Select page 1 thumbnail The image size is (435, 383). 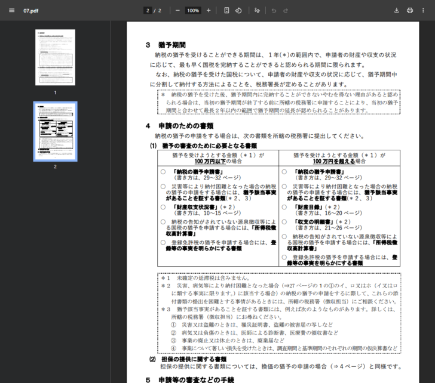tap(55, 57)
